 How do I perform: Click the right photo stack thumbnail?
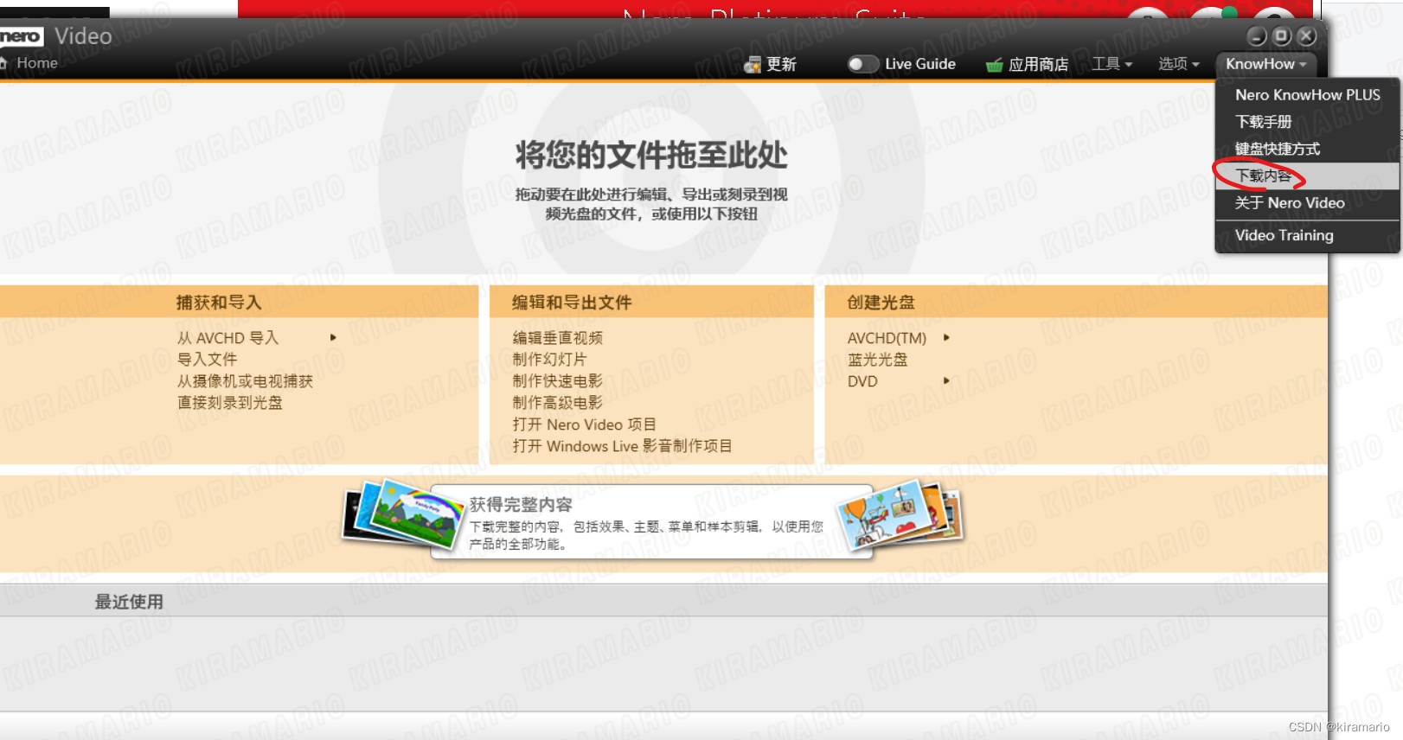click(900, 514)
